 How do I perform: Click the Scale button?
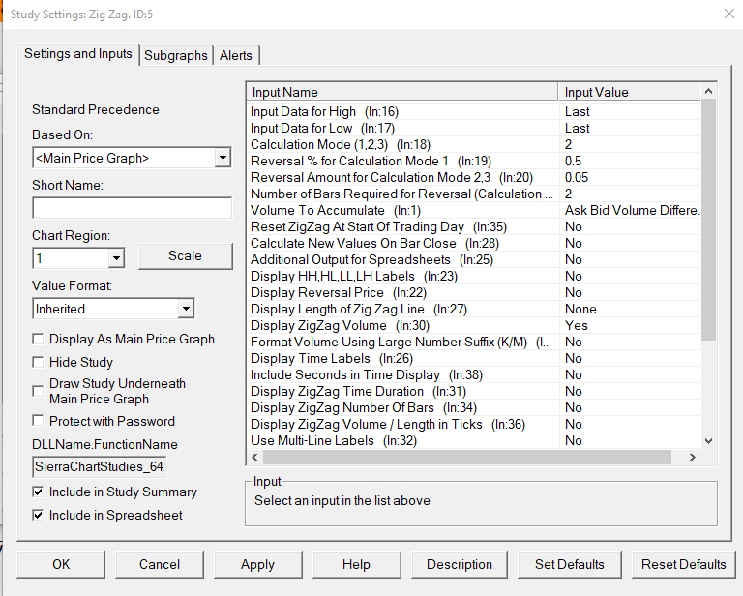[185, 256]
